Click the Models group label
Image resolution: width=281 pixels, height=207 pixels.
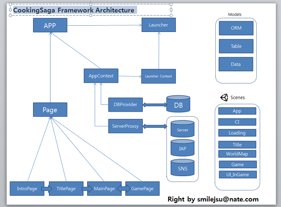pyautogui.click(x=235, y=15)
